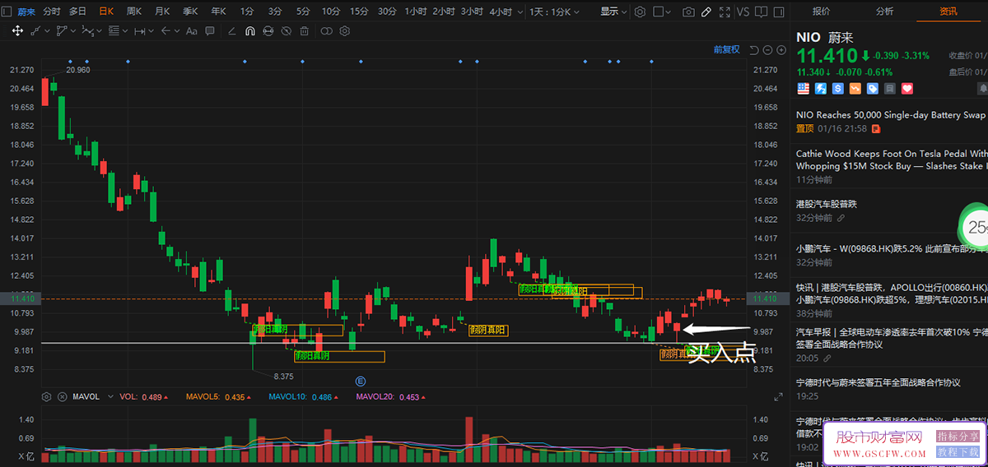This screenshot has width=988, height=467.
Task: Enter fullscreen chart mode
Action: click(x=724, y=12)
